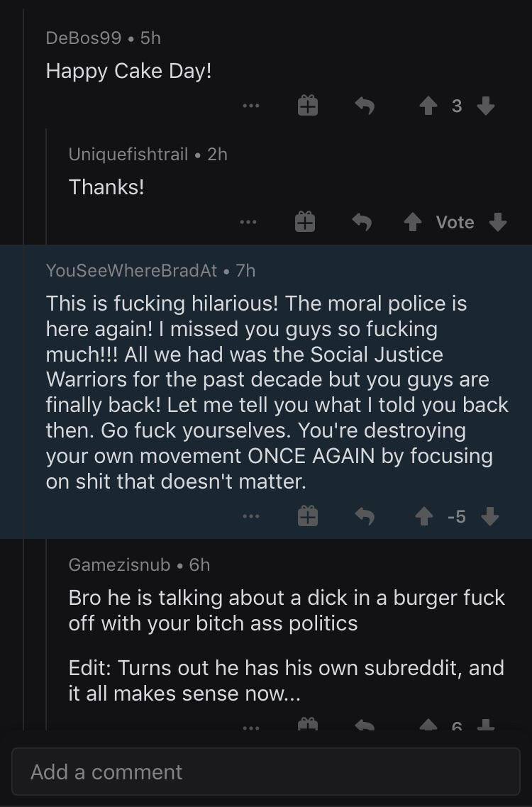Open Gamezisnub user profile
The height and width of the screenshot is (807, 532).
(119, 565)
